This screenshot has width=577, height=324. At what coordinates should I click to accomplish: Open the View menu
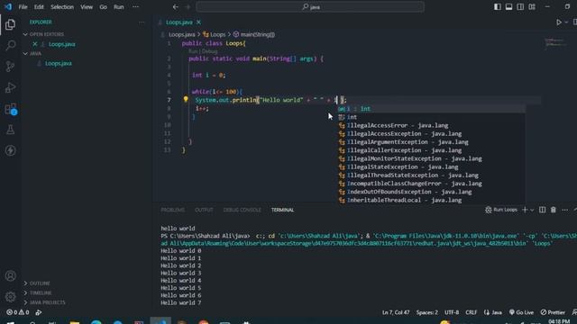click(87, 6)
